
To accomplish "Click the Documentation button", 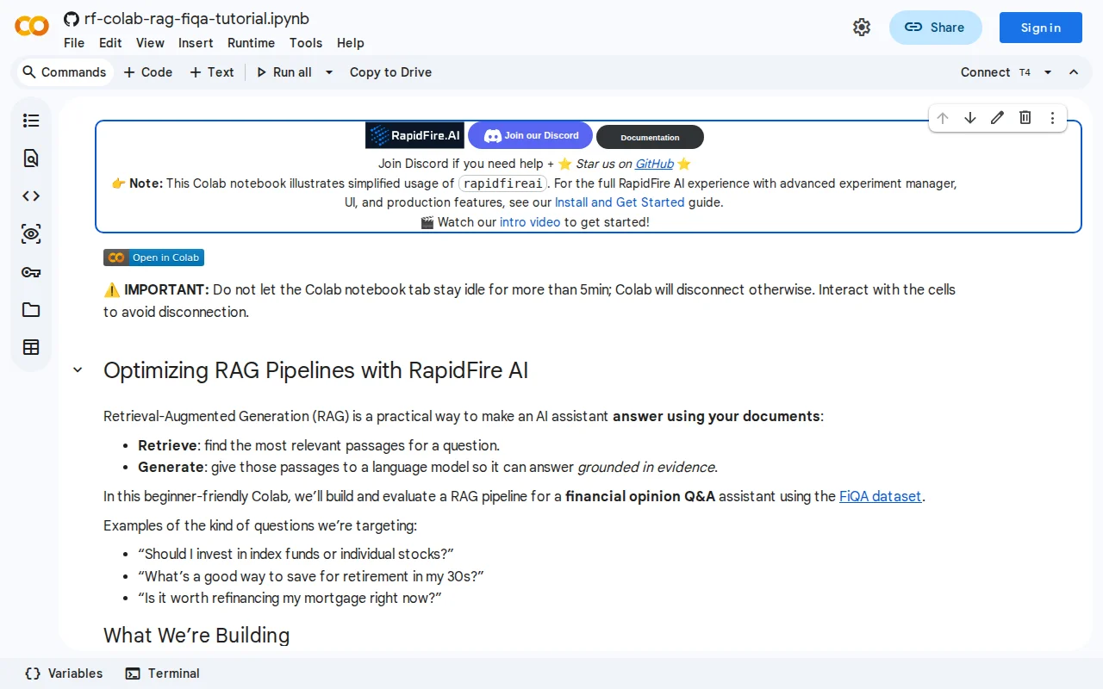I will (650, 137).
